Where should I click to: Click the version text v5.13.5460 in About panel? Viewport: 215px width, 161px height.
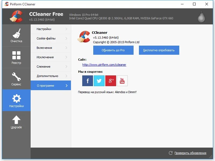pos(106,38)
